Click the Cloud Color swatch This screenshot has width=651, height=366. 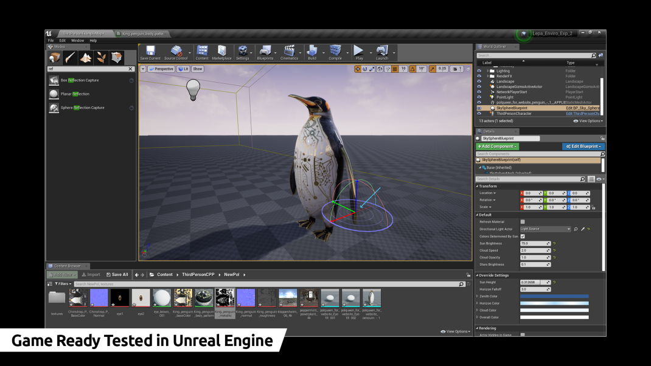(x=554, y=311)
